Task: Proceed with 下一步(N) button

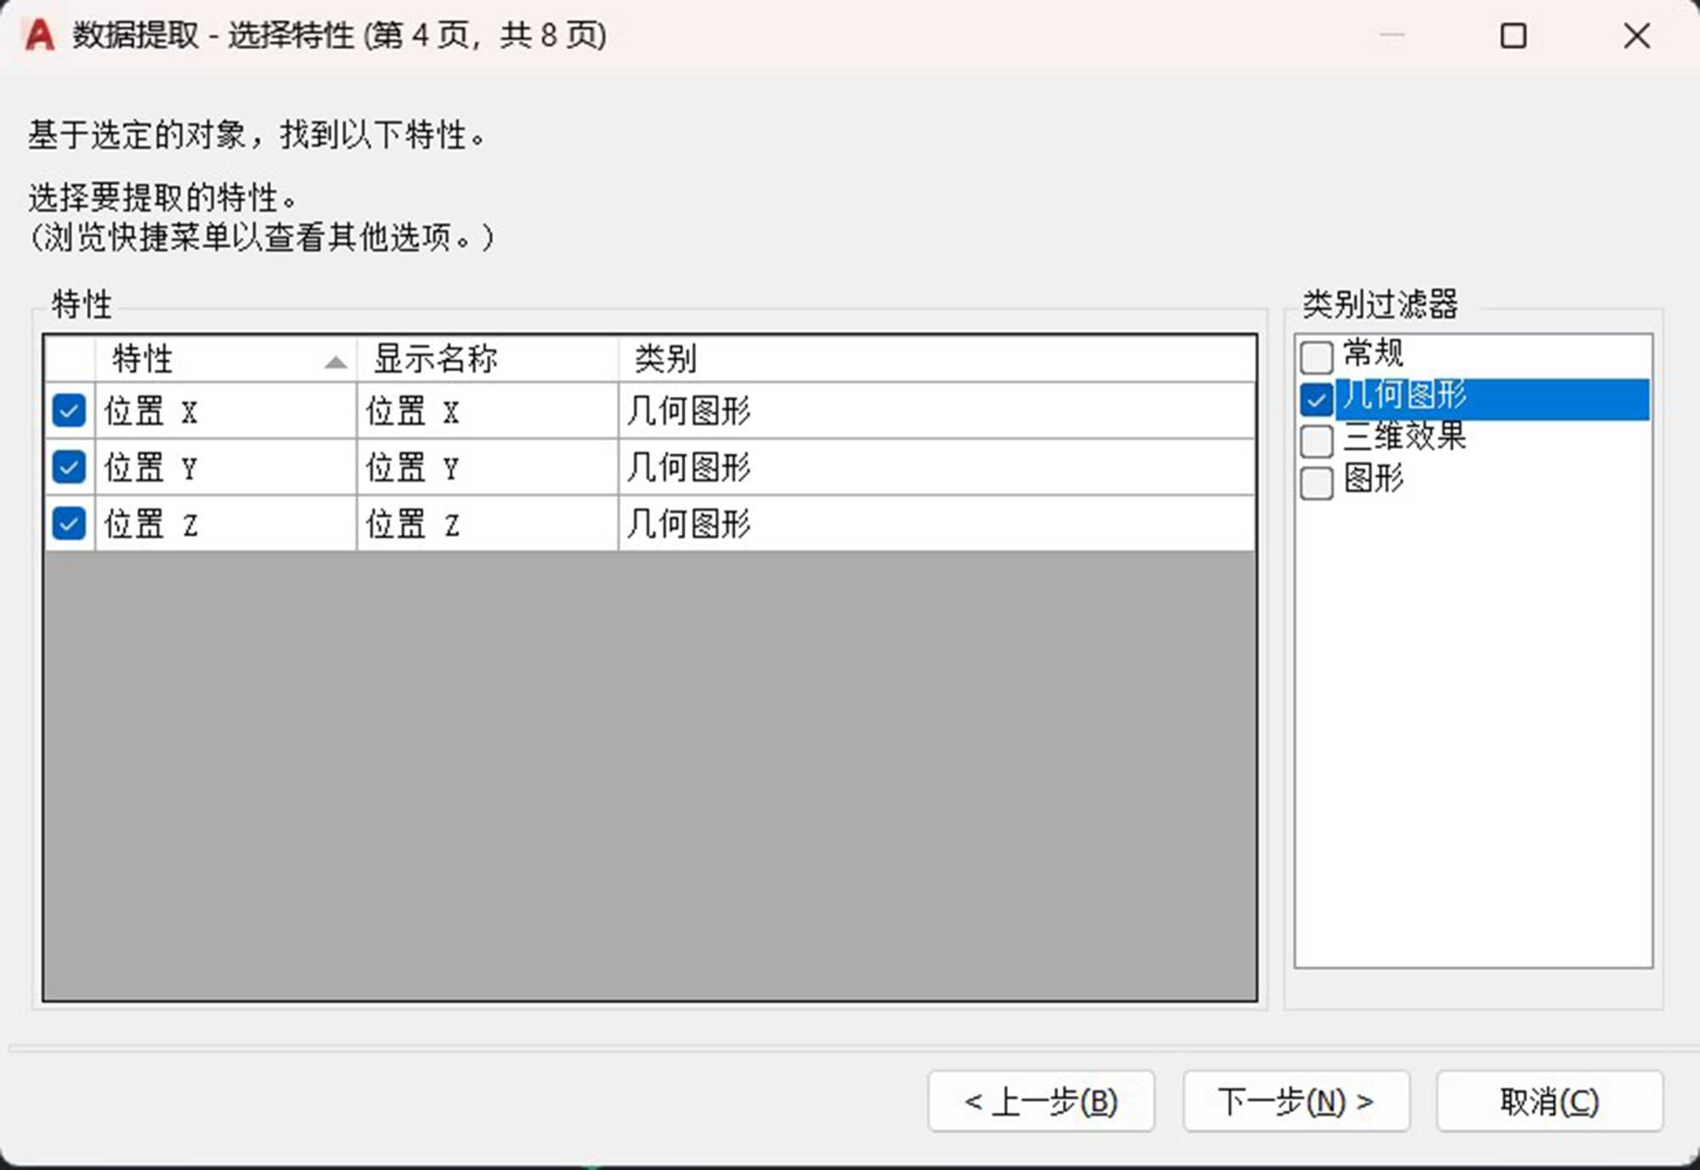Action: coord(1295,1101)
